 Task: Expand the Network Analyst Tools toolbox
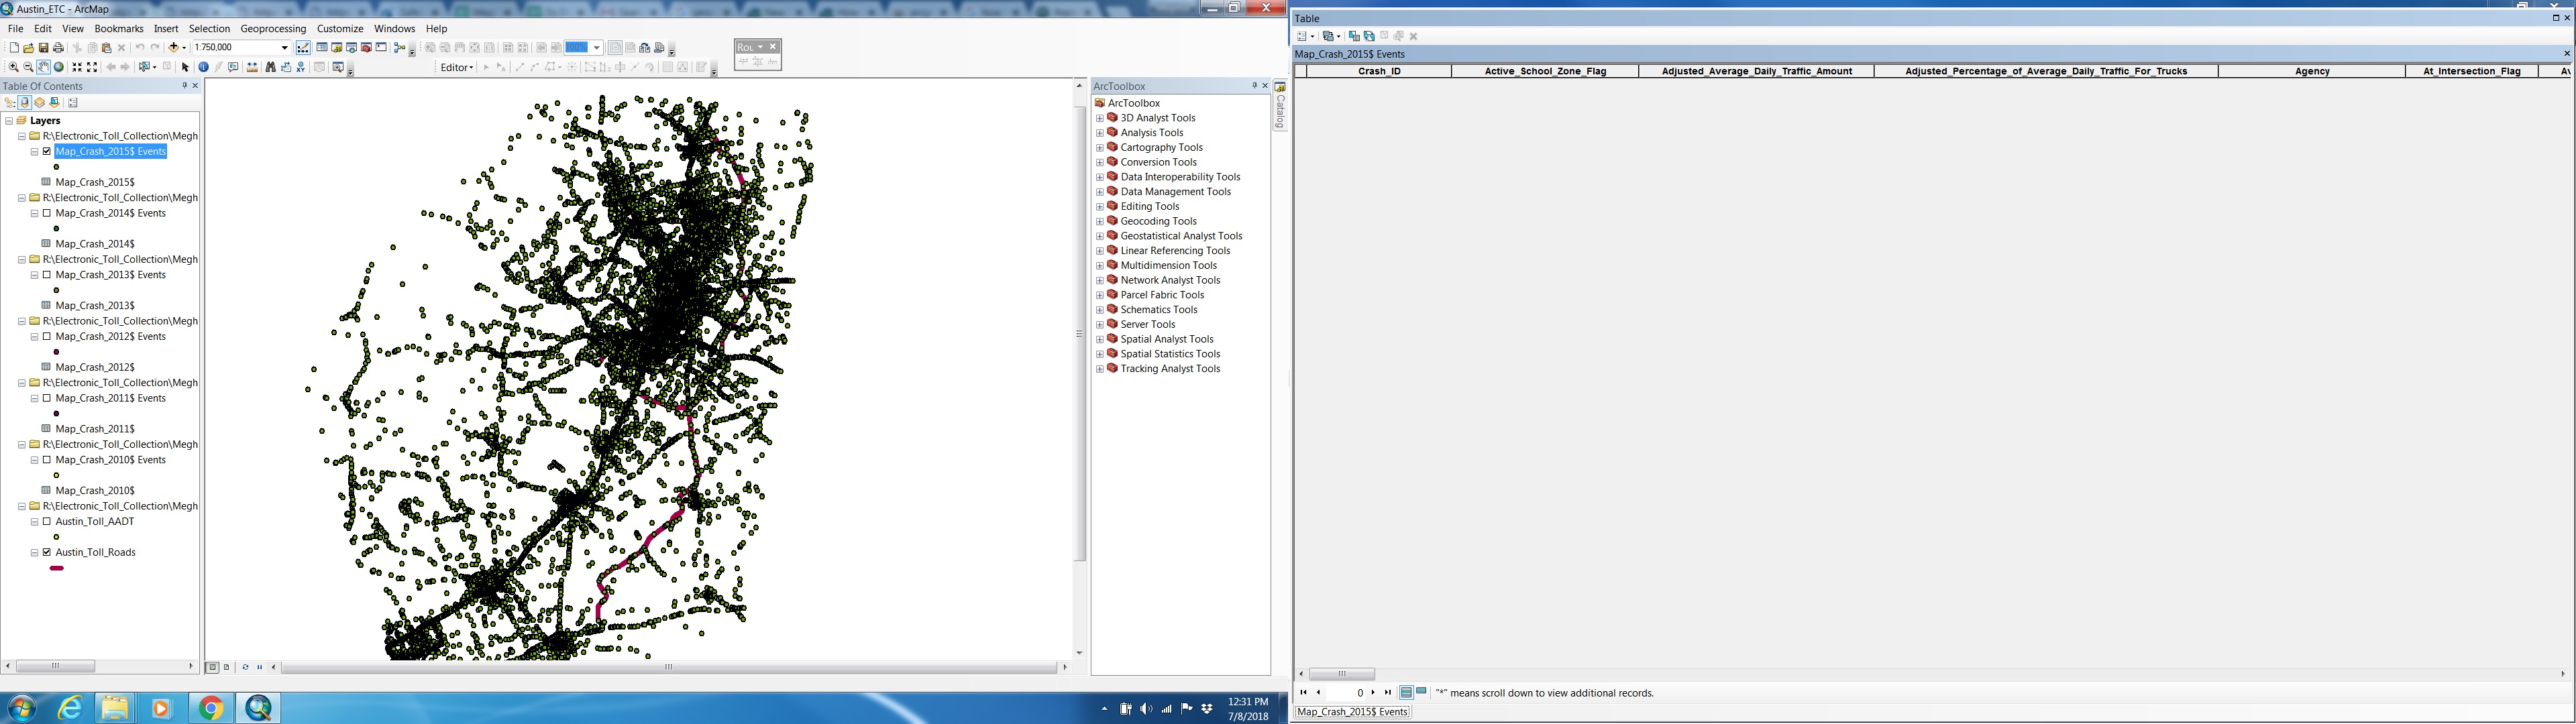coord(1100,281)
